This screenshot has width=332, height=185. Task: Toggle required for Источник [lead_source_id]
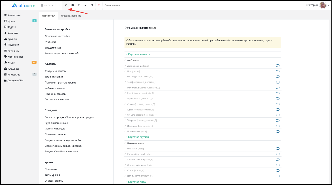[278, 126]
